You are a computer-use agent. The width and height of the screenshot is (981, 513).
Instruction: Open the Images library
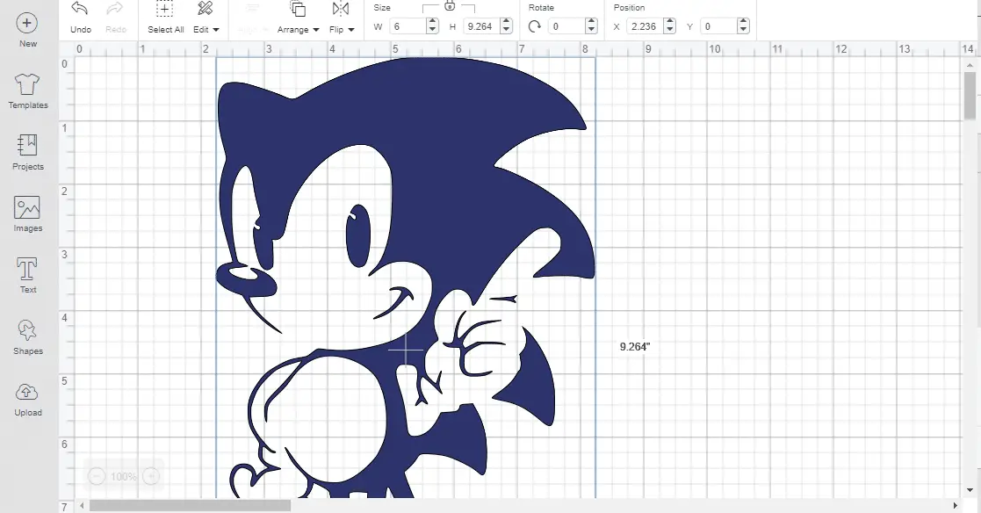pos(27,214)
